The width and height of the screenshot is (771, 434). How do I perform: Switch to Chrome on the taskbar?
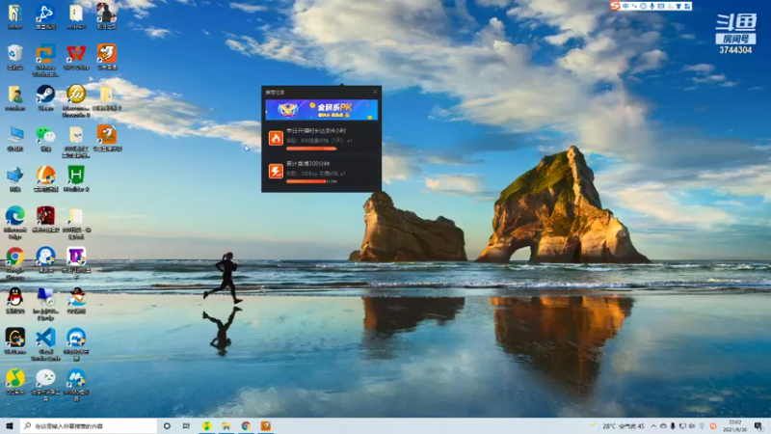coord(246,426)
